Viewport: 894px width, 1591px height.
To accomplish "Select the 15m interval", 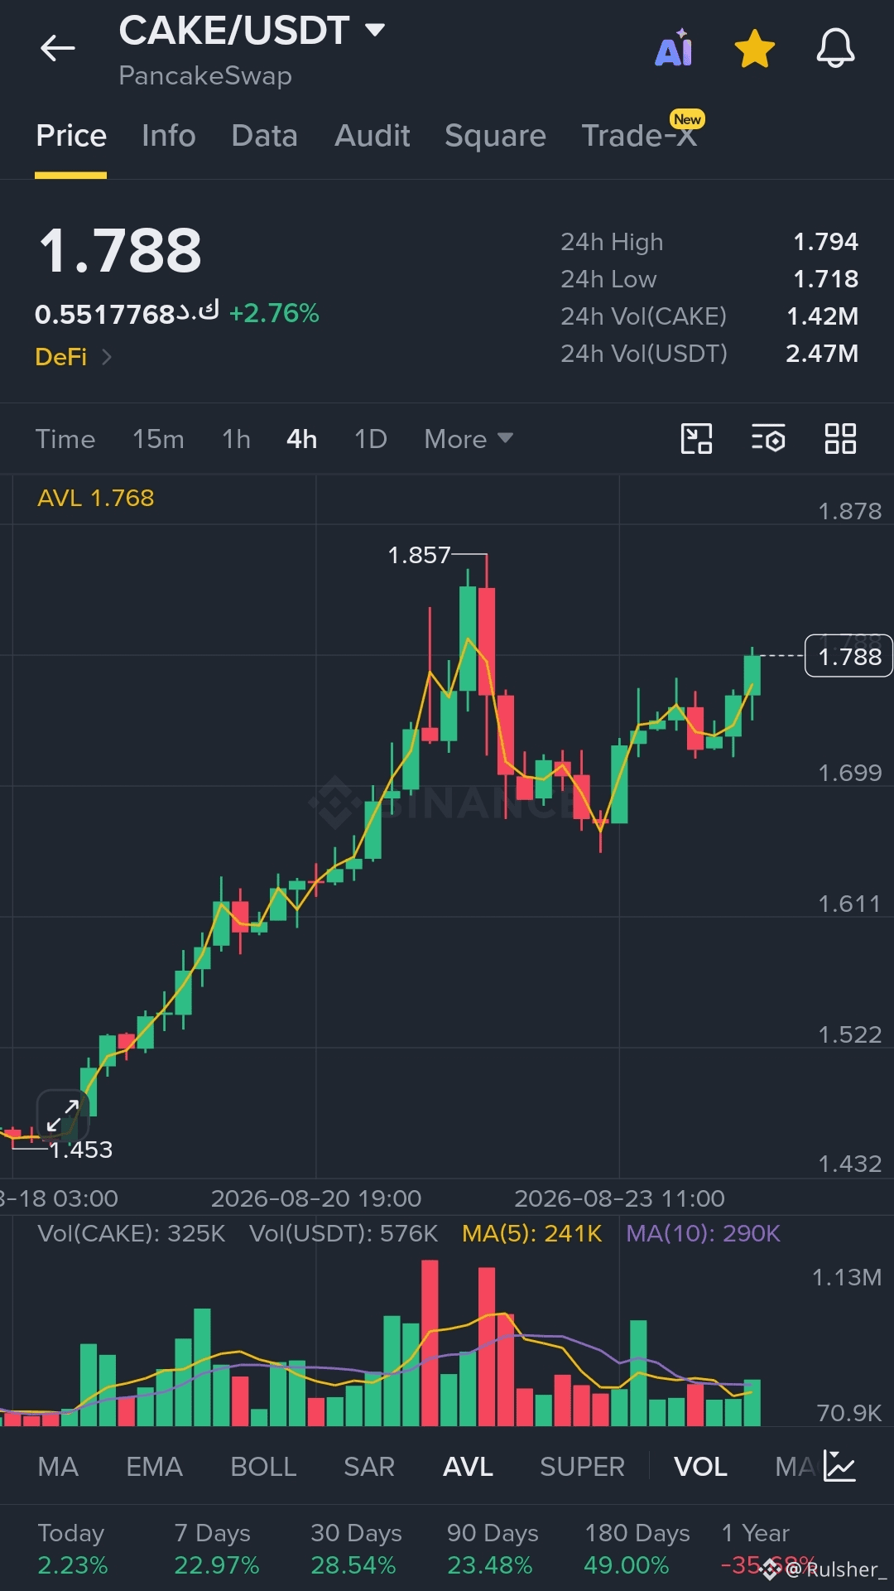I will (x=158, y=439).
